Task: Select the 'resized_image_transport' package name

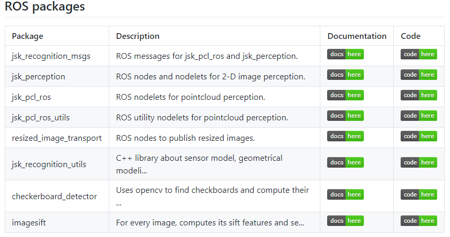Action: (57, 138)
